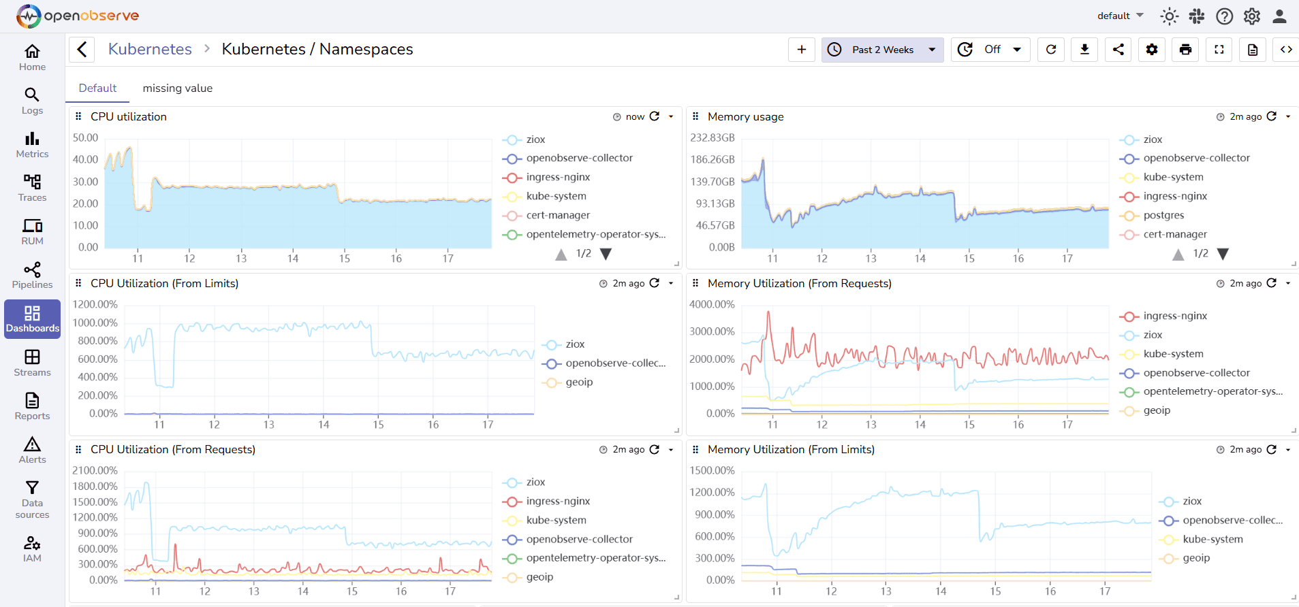
Task: Toggle geoip series in CPU Utilization (From Limits)
Action: 578,382
